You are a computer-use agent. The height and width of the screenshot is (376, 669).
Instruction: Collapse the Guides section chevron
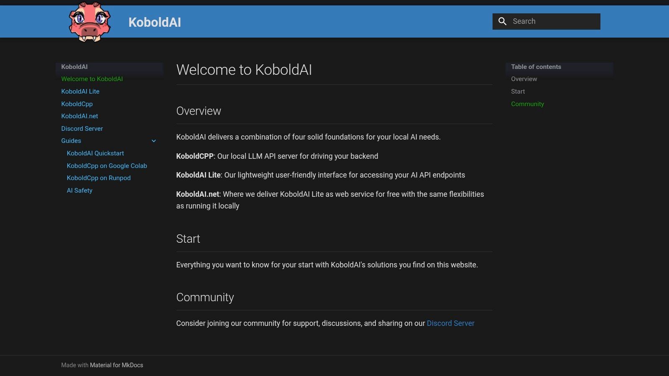tap(154, 141)
